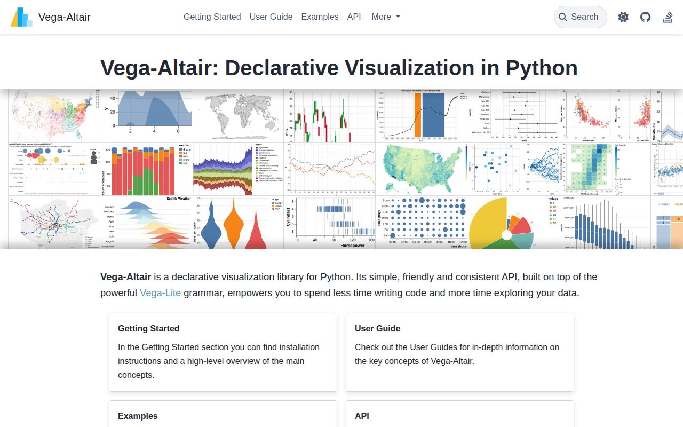Open the gray world map thumbnail

click(238, 115)
